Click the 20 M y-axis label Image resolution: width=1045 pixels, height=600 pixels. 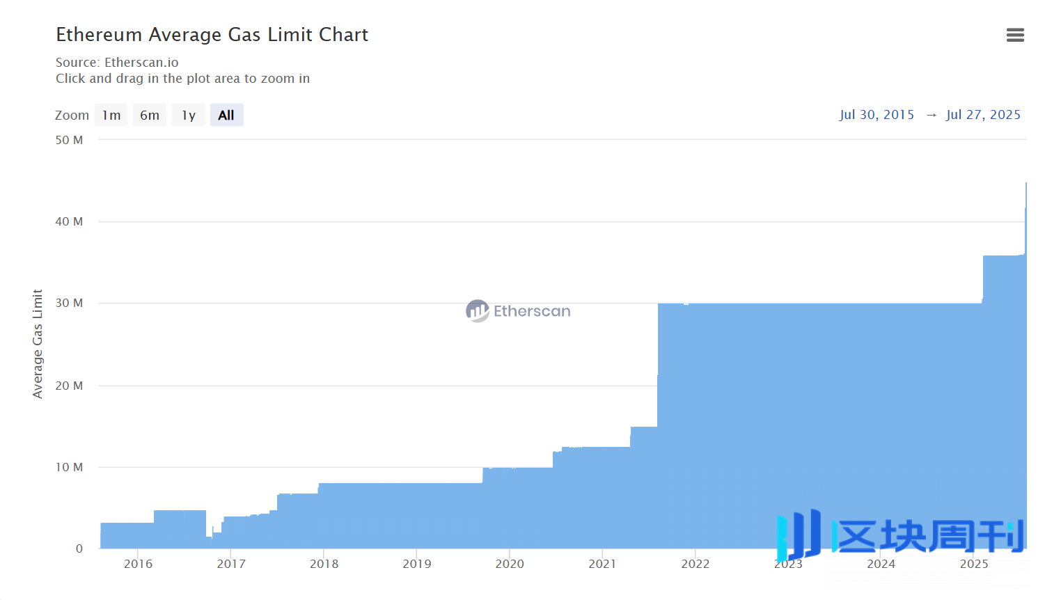pyautogui.click(x=69, y=386)
